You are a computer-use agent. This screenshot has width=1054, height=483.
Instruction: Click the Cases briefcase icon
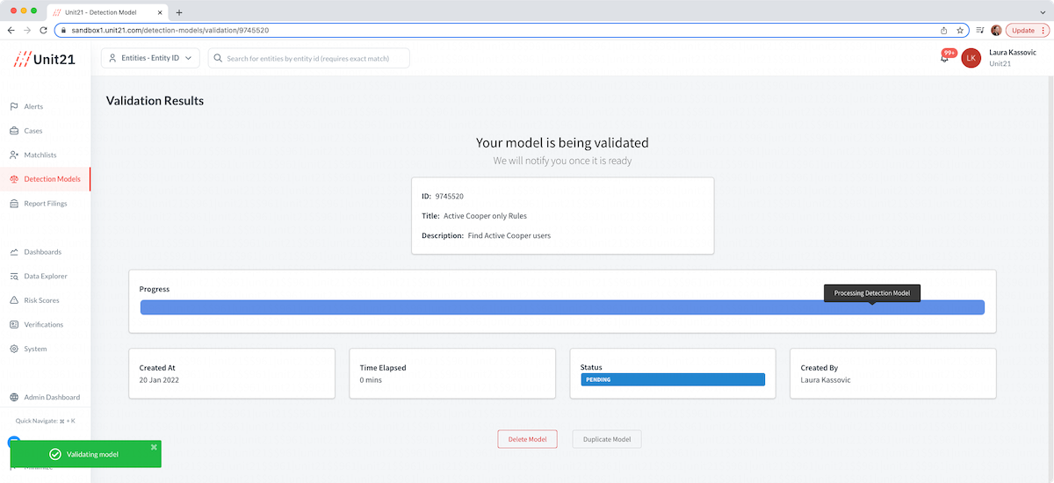coord(14,131)
